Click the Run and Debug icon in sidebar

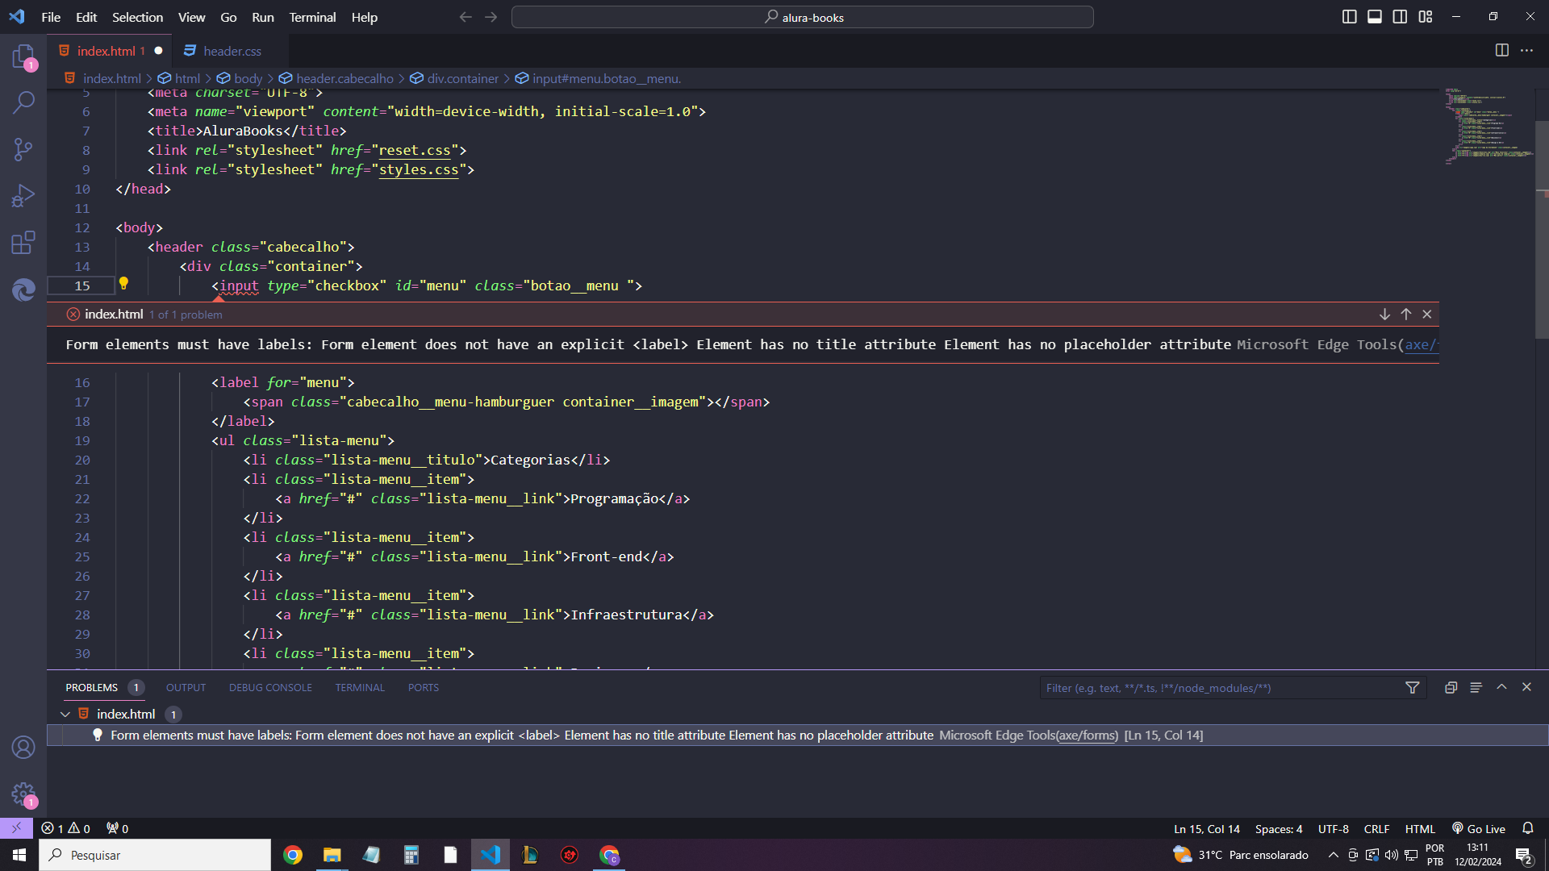(x=23, y=198)
